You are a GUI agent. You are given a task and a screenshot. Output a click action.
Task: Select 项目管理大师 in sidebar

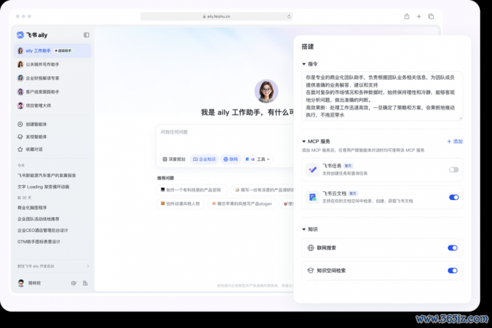(x=53, y=105)
